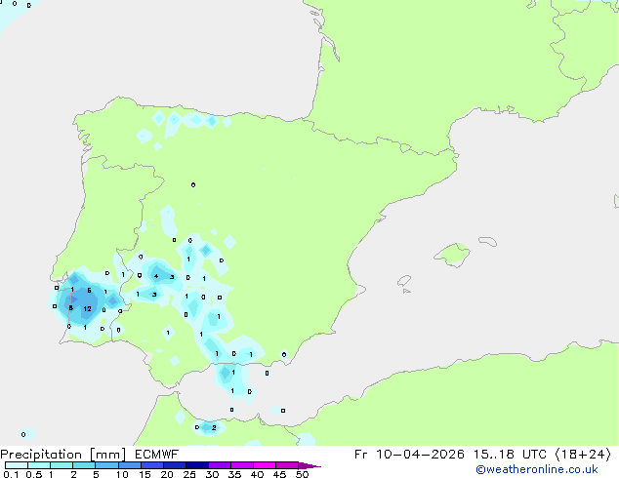619x478 pixels.
Task: Click the 20 to 25 mm legend swatch
Action: coord(174,465)
